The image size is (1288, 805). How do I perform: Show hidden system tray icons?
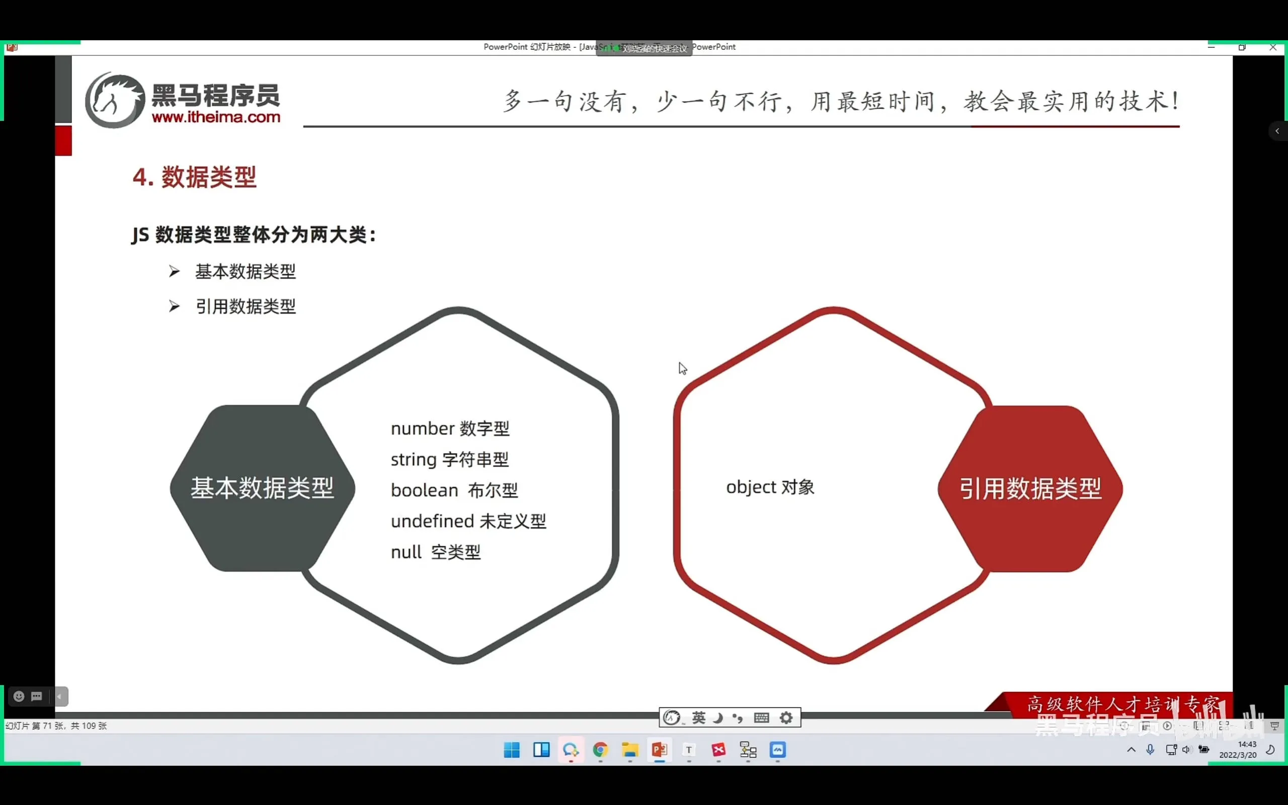[x=1131, y=750]
